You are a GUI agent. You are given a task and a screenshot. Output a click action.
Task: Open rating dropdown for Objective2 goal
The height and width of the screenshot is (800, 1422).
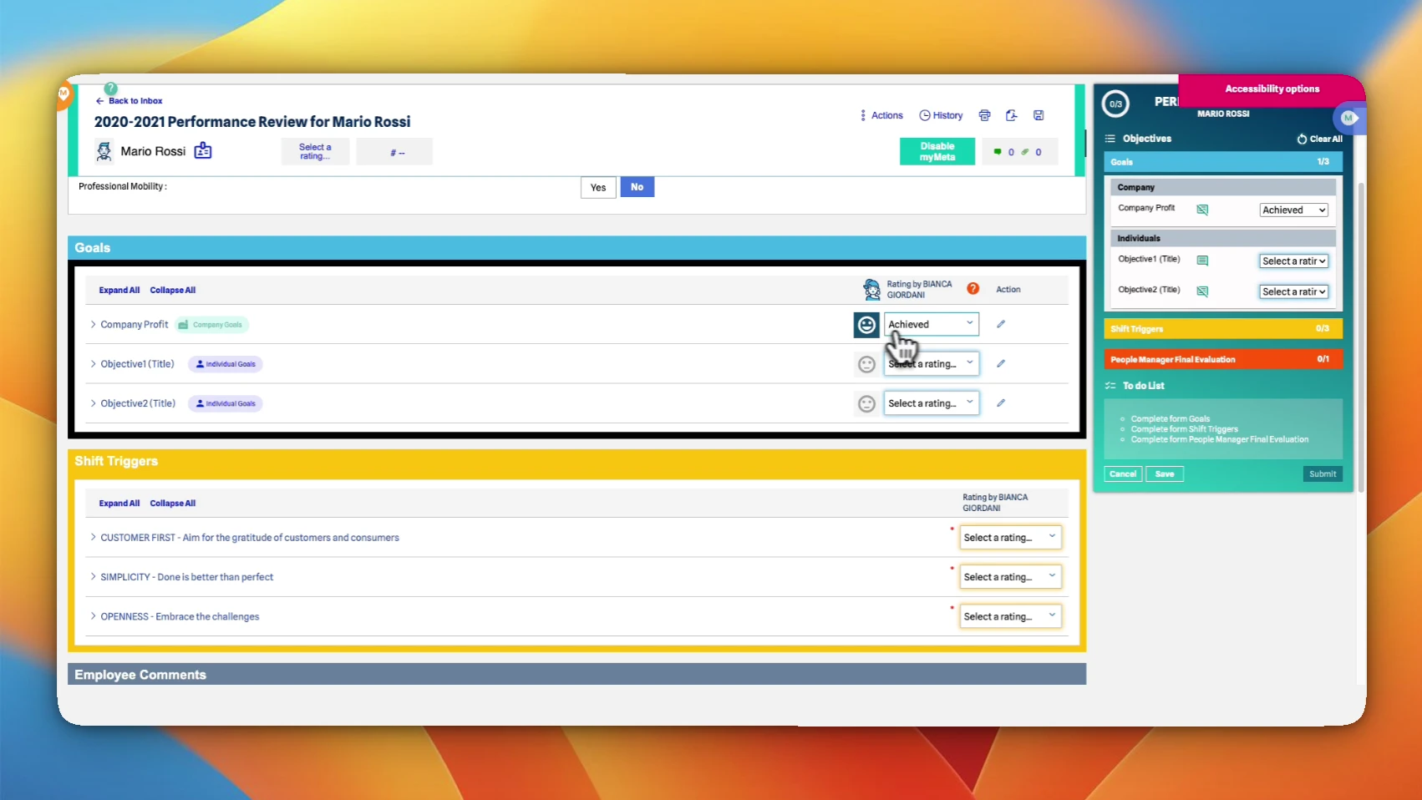click(x=931, y=403)
